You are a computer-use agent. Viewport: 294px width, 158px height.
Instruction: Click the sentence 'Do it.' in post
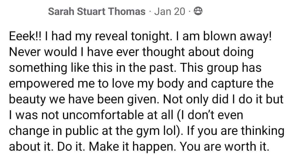pyautogui.click(x=71, y=147)
